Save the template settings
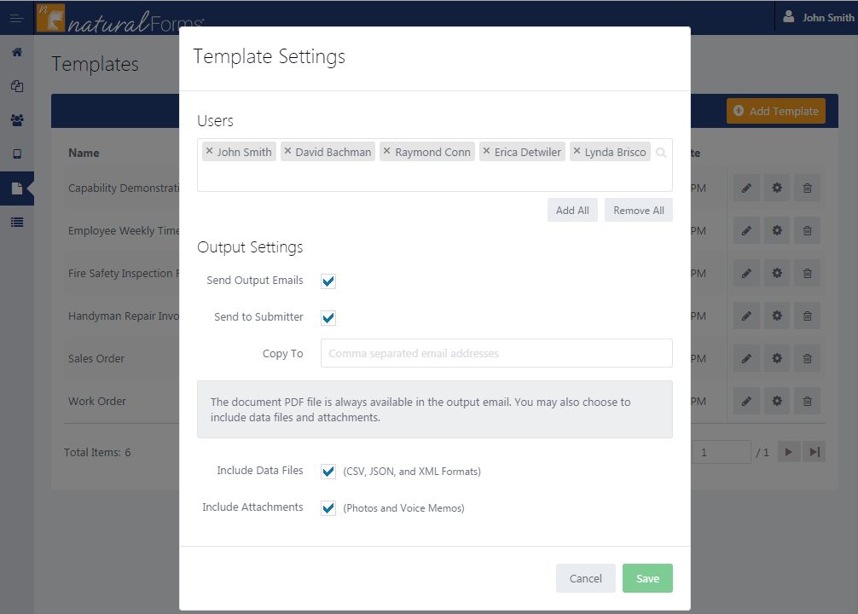This screenshot has height=614, width=858. tap(647, 578)
